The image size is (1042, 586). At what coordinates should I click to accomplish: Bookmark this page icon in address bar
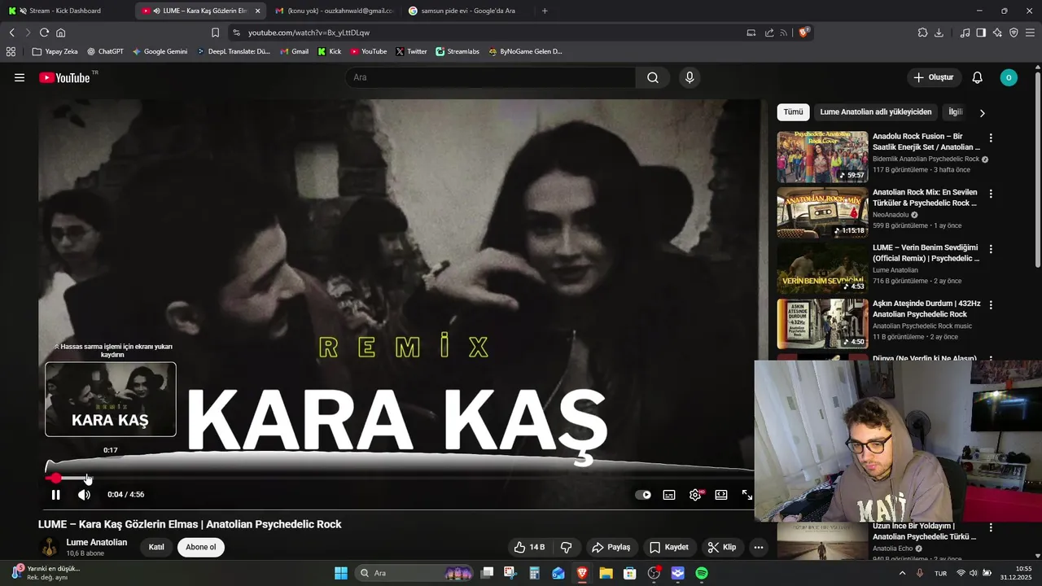coord(215,33)
